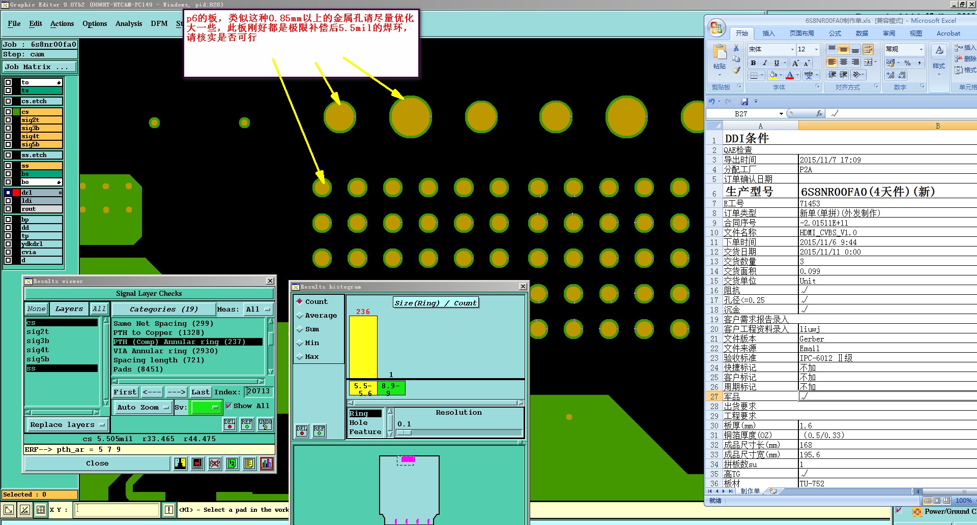This screenshot has width=977, height=525.
Task: Click the Close button in Results viewer
Action: (97, 463)
